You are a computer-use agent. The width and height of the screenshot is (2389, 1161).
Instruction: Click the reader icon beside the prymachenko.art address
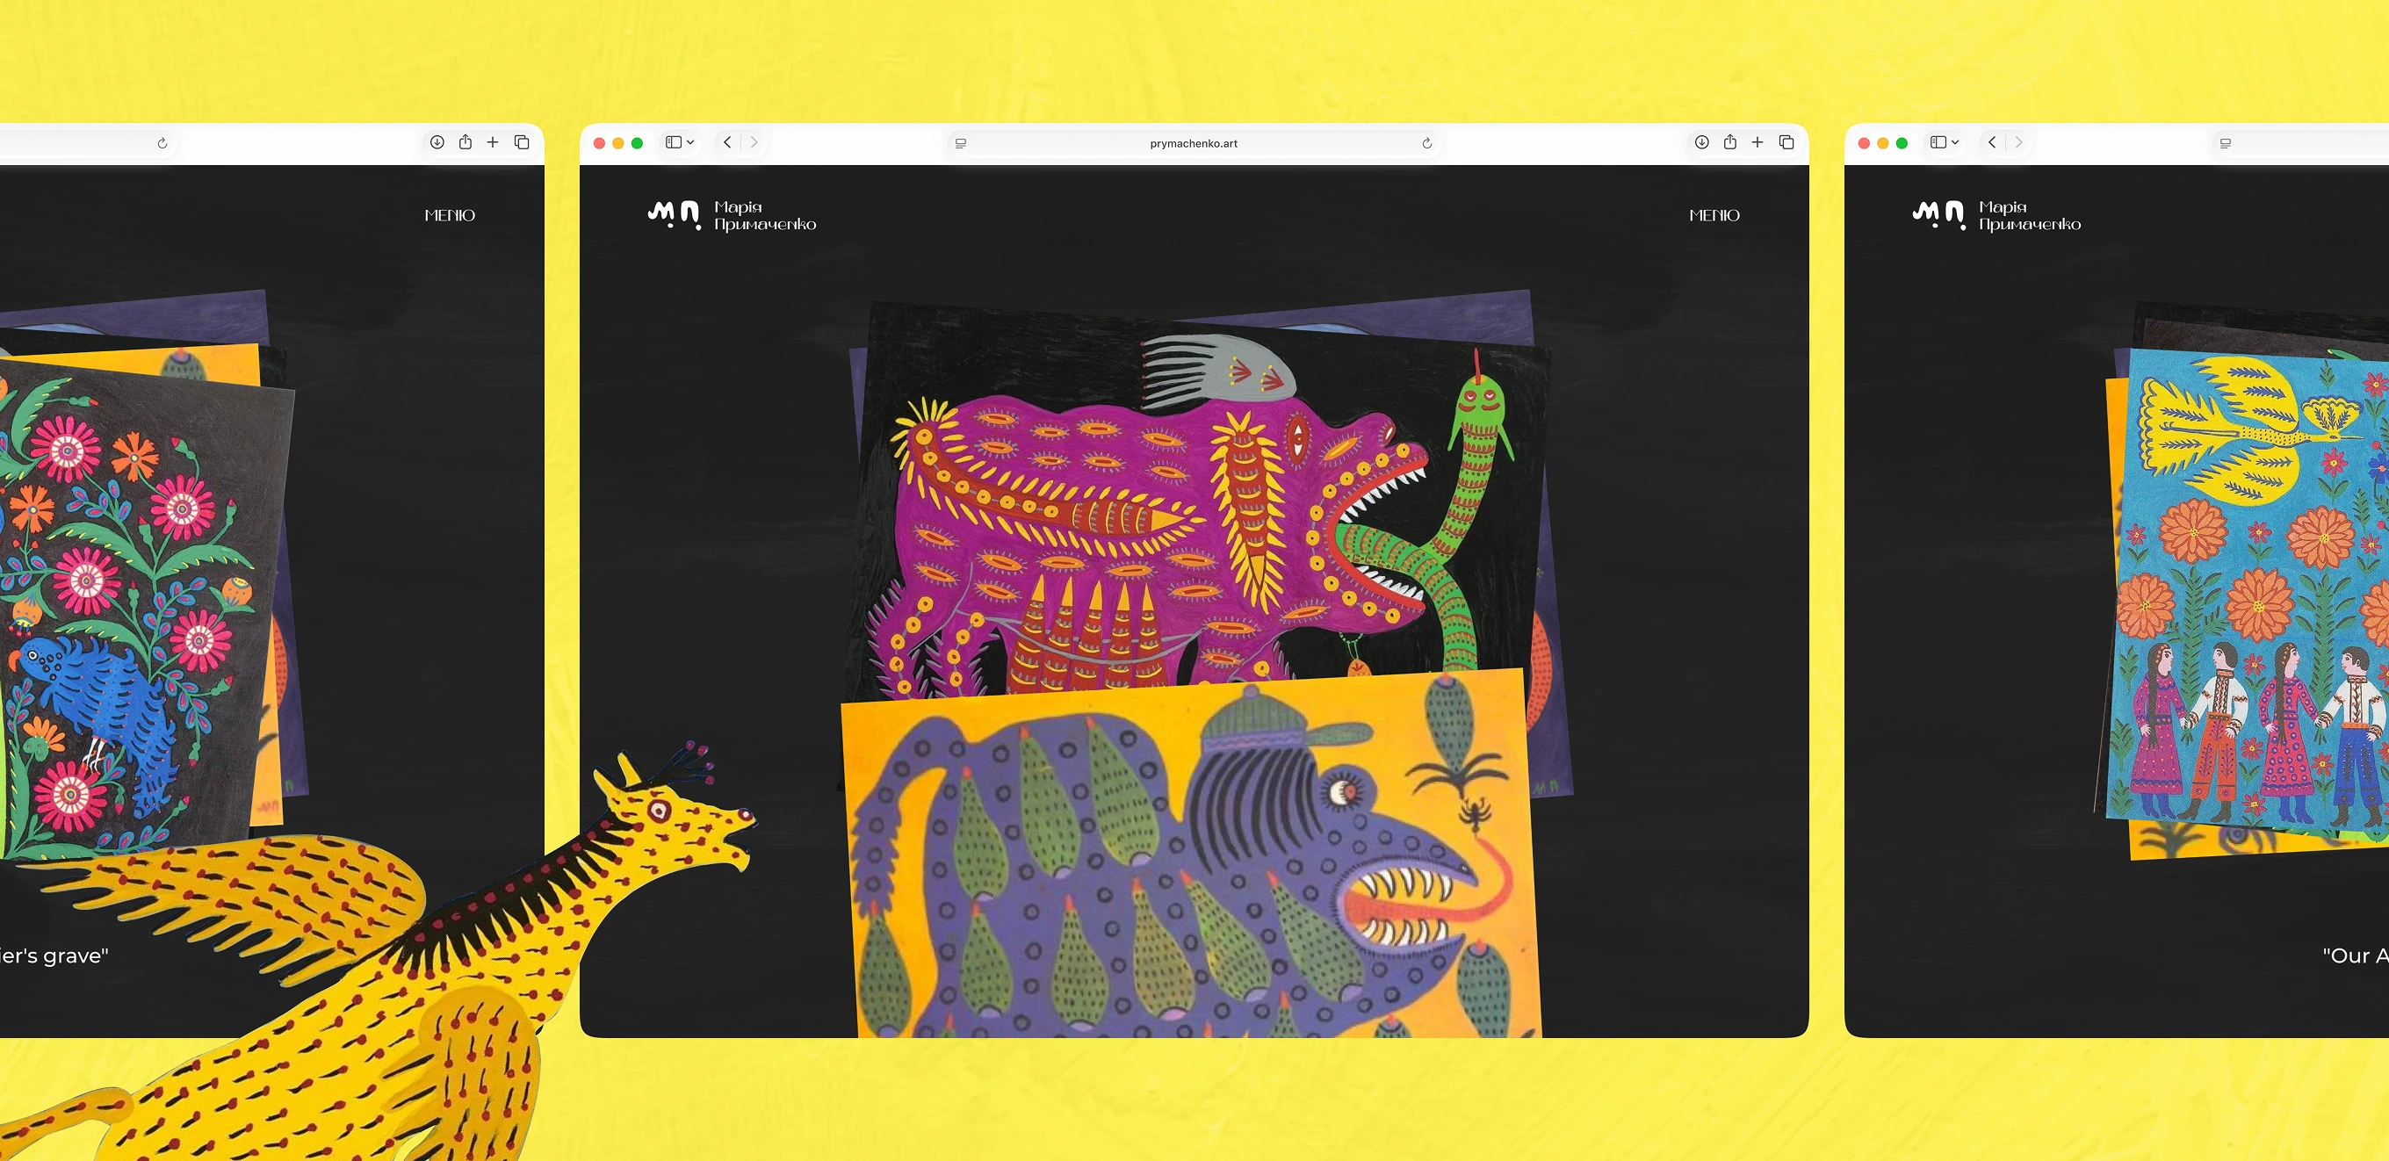[x=961, y=143]
